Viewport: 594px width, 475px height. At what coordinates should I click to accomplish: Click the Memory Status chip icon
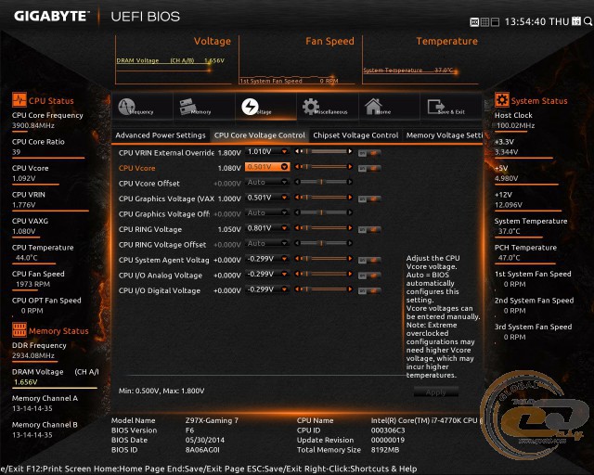point(19,330)
